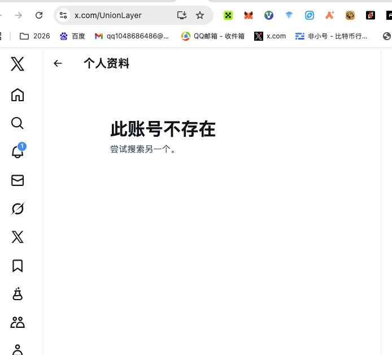Go back using arrow beside 个人资料
Image resolution: width=392 pixels, height=355 pixels.
(x=58, y=63)
